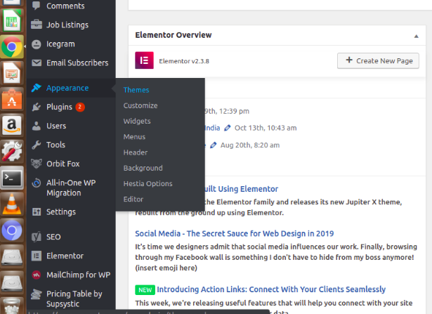This screenshot has width=432, height=314.
Task: Open the first disk drive in dock
Action: click(11, 257)
